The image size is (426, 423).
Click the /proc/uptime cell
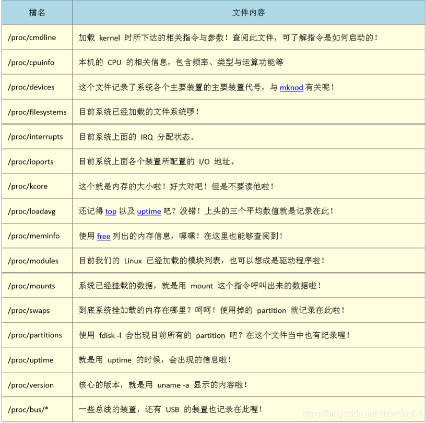(x=37, y=360)
